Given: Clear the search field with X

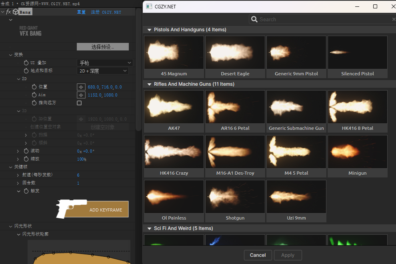Looking at the screenshot, I should click(x=394, y=19).
